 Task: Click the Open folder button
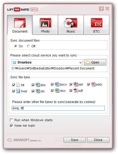pyautogui.click(x=95, y=62)
